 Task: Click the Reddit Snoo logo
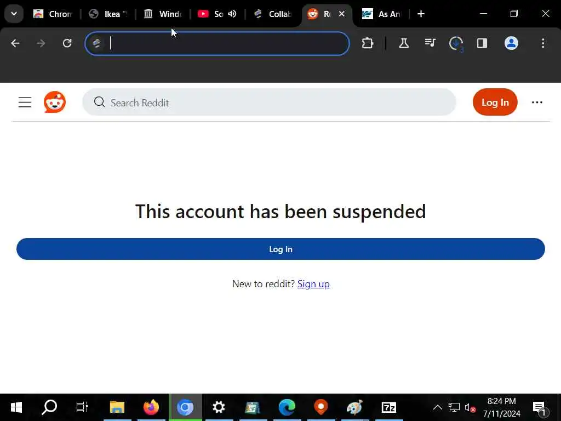click(x=55, y=102)
